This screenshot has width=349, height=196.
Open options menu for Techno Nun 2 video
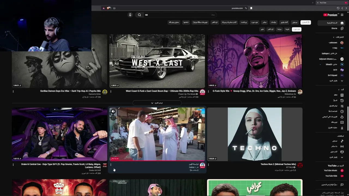[x=208, y=164]
